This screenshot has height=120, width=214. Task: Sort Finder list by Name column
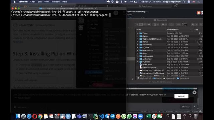[139, 30]
